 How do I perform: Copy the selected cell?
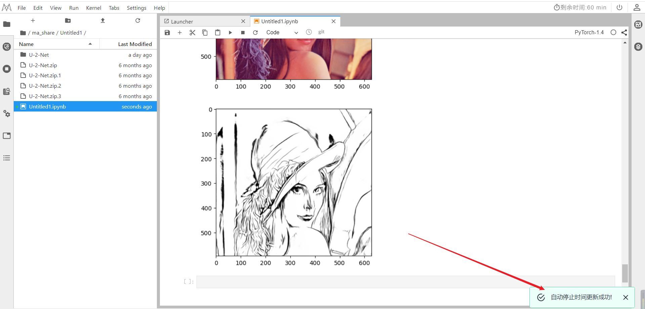pyautogui.click(x=205, y=33)
